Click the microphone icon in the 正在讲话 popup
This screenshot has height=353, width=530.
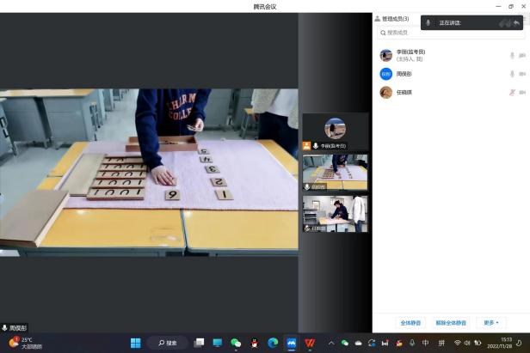(x=428, y=22)
